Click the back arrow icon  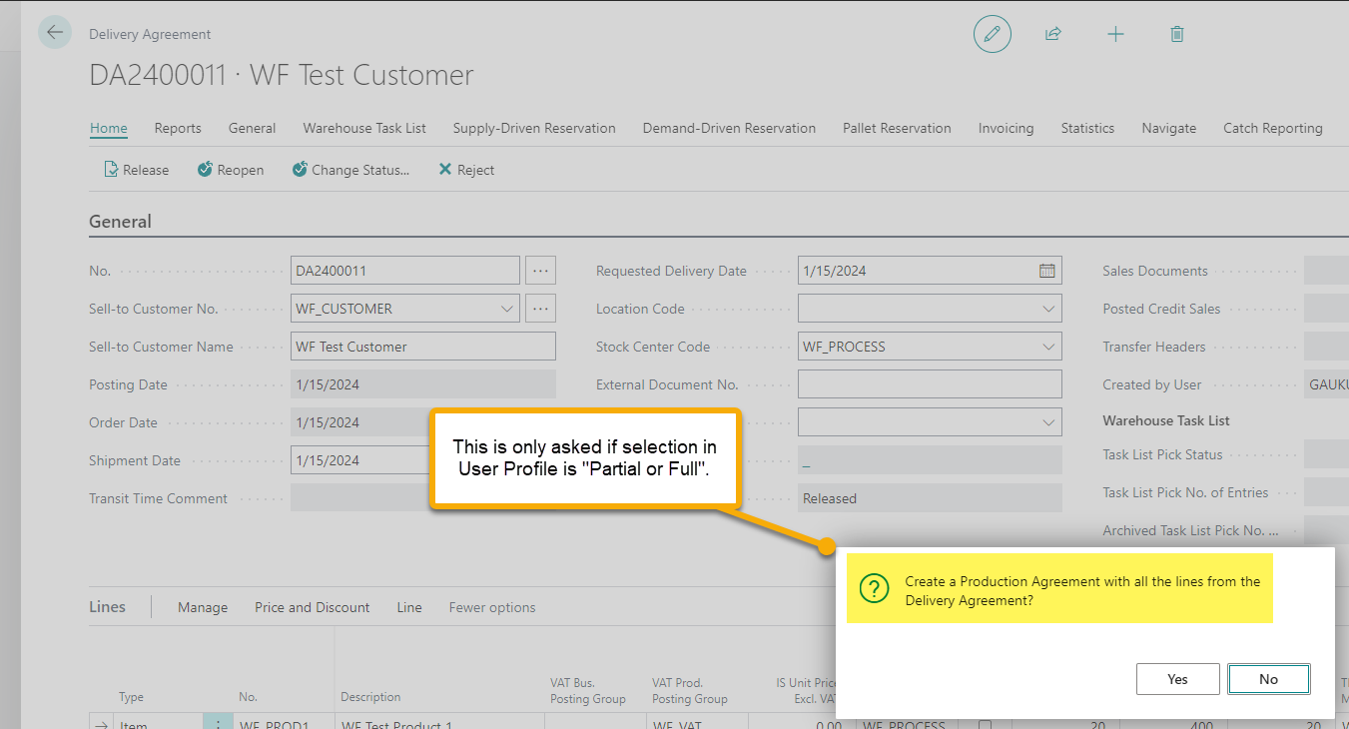pos(55,32)
